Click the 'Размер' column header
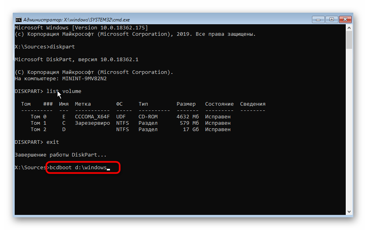 point(186,104)
